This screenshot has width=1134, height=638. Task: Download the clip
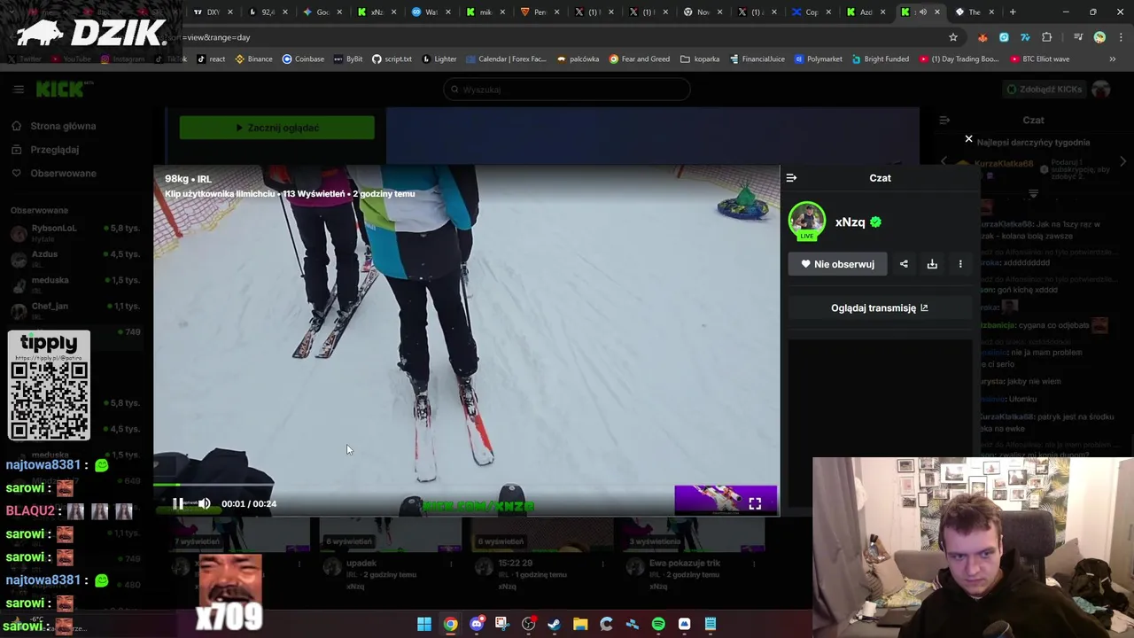click(x=932, y=264)
